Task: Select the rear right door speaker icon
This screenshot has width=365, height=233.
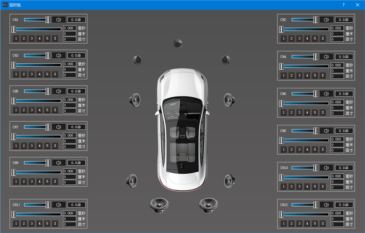Action: [229, 181]
